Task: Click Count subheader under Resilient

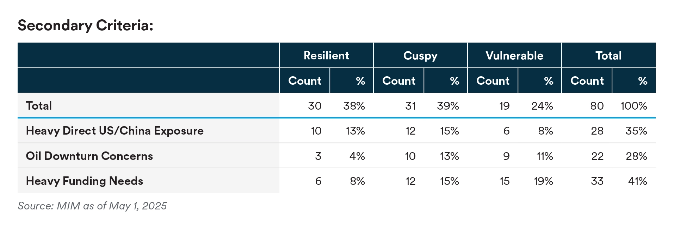Action: (x=305, y=81)
